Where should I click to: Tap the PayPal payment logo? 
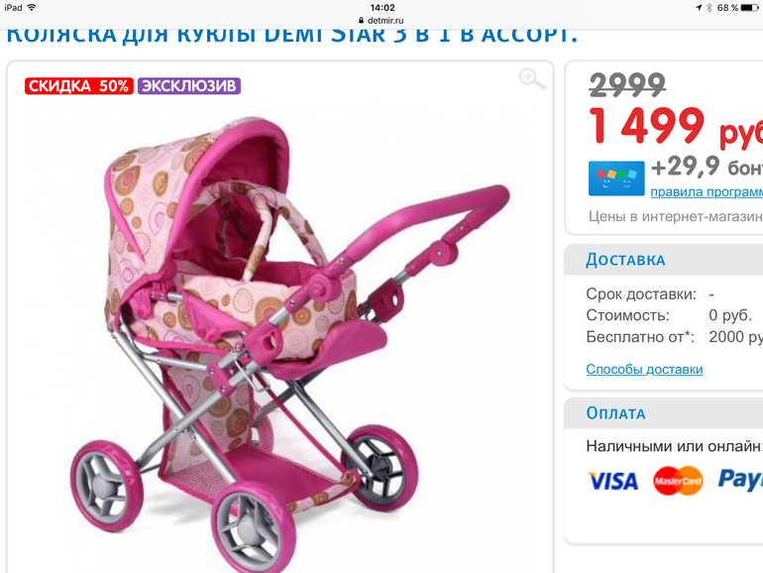pos(740,480)
